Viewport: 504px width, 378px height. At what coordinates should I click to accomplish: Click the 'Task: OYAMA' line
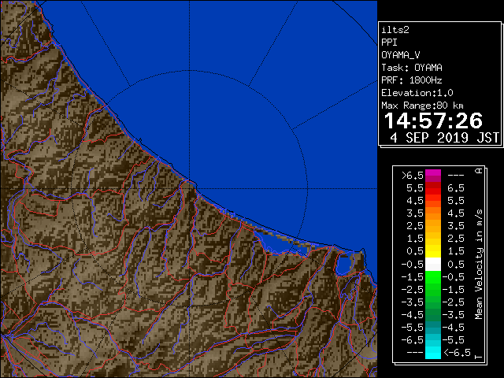[x=412, y=68]
